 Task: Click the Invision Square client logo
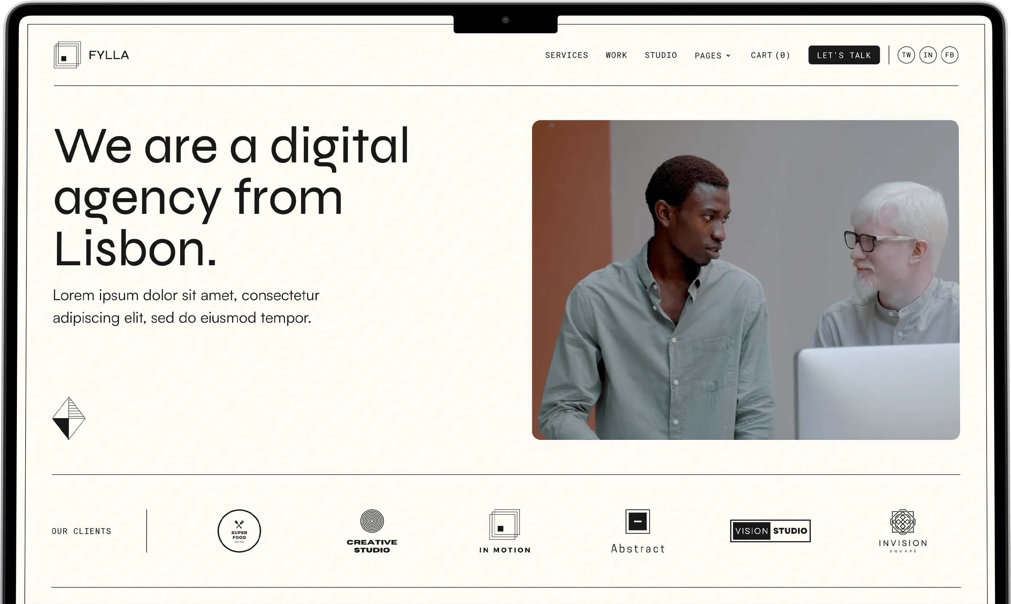[x=903, y=531]
